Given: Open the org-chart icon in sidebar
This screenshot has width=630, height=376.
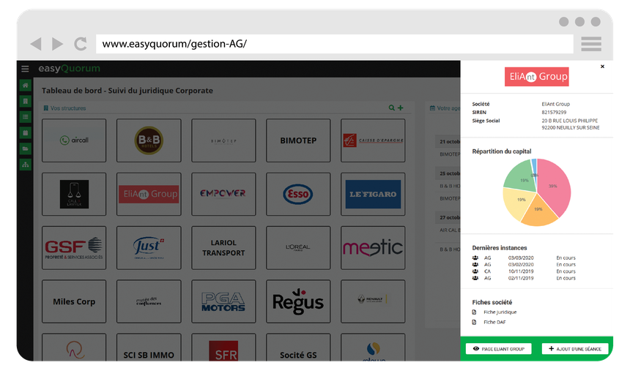Looking at the screenshot, I should (26, 165).
